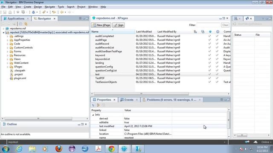Click the Collapse All icon in the Navigator toolbar
273x153 pixels.
tap(21, 24)
